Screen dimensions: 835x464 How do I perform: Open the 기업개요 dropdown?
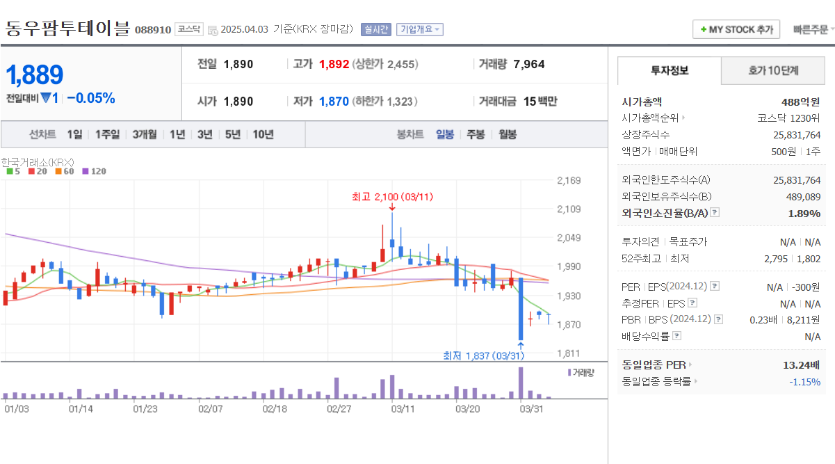pyautogui.click(x=419, y=29)
